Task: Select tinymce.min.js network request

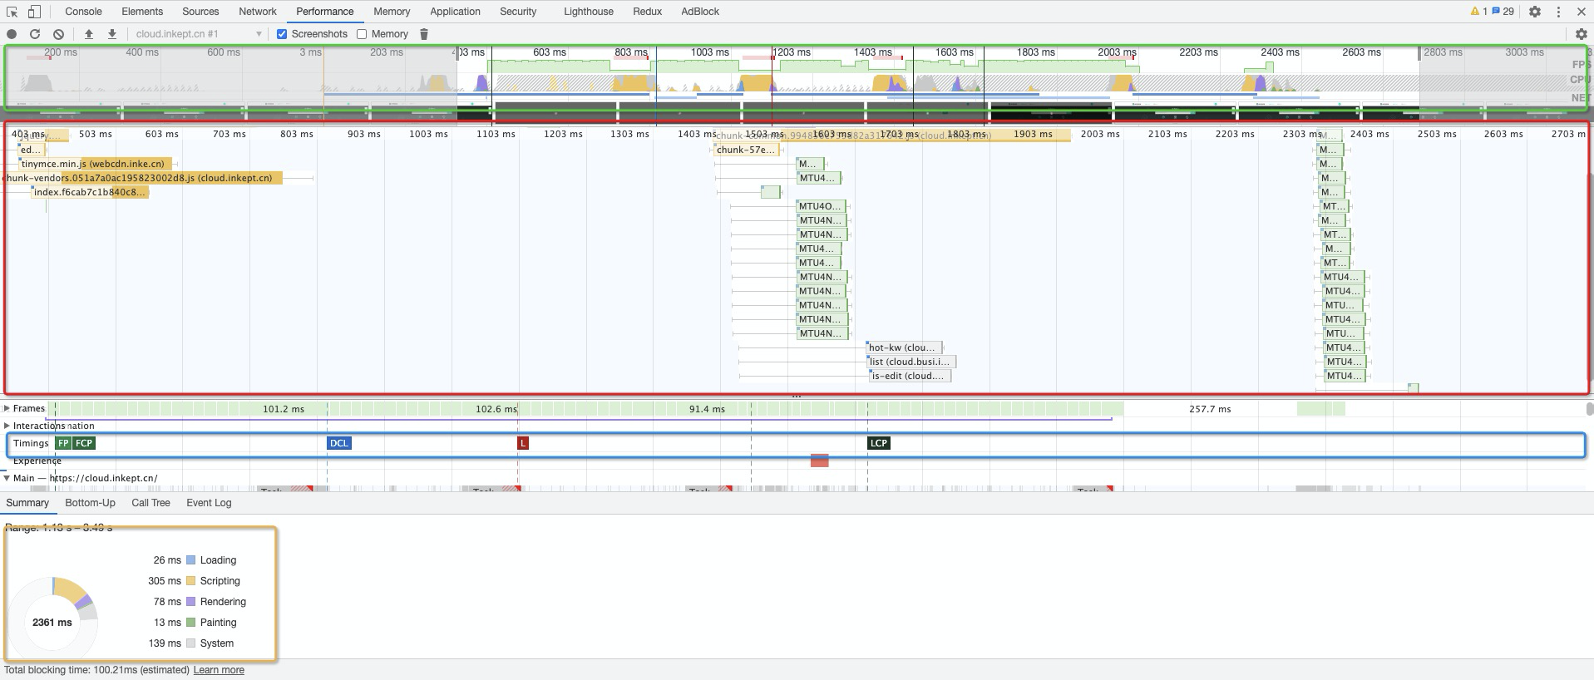Action: coord(96,164)
